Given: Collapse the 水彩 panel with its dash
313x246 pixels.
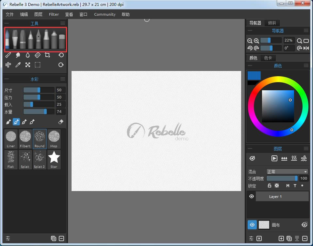Looking at the screenshot, I should tap(7, 79).
